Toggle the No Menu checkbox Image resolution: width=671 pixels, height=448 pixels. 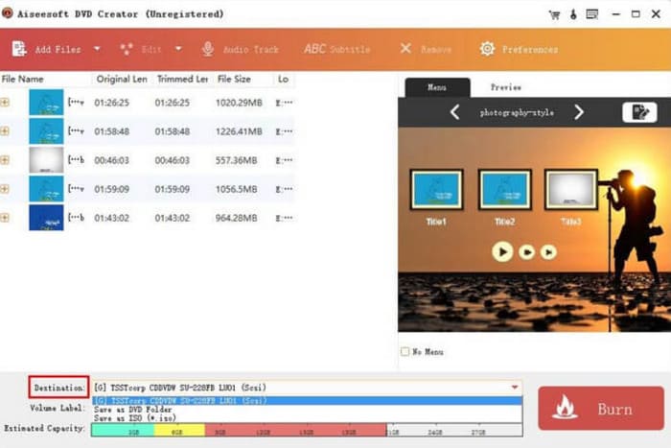point(405,352)
